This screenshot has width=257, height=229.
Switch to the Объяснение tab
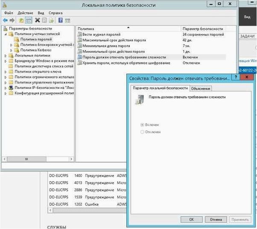[x=201, y=89]
